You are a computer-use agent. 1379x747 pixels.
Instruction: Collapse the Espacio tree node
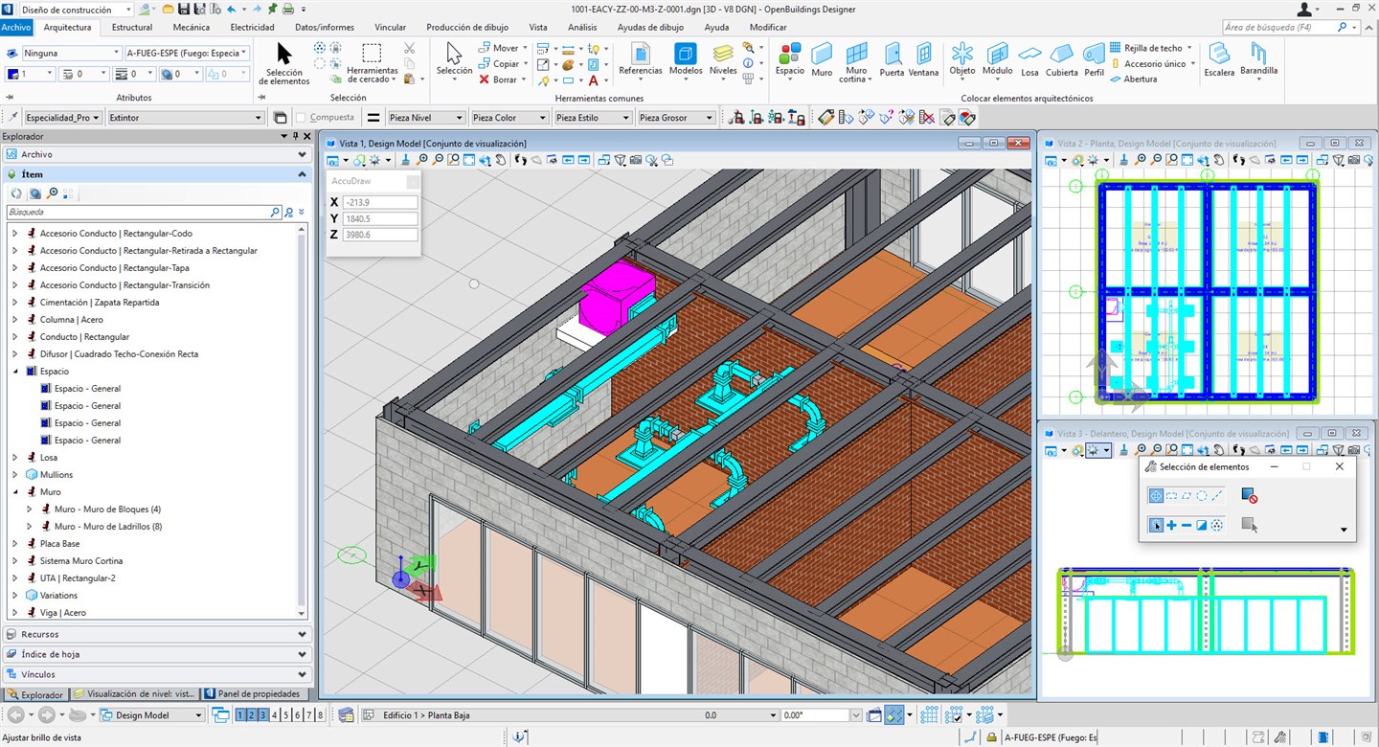[15, 372]
